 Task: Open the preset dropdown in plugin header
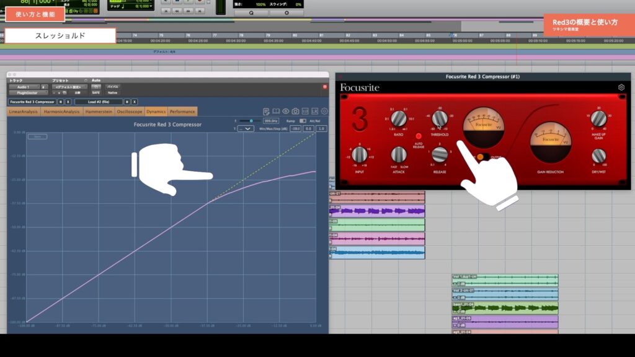click(69, 87)
